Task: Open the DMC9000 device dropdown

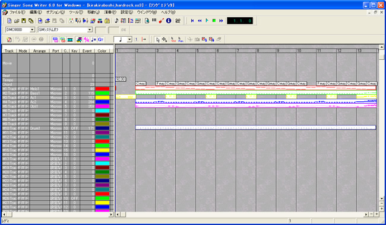Action: click(32, 30)
